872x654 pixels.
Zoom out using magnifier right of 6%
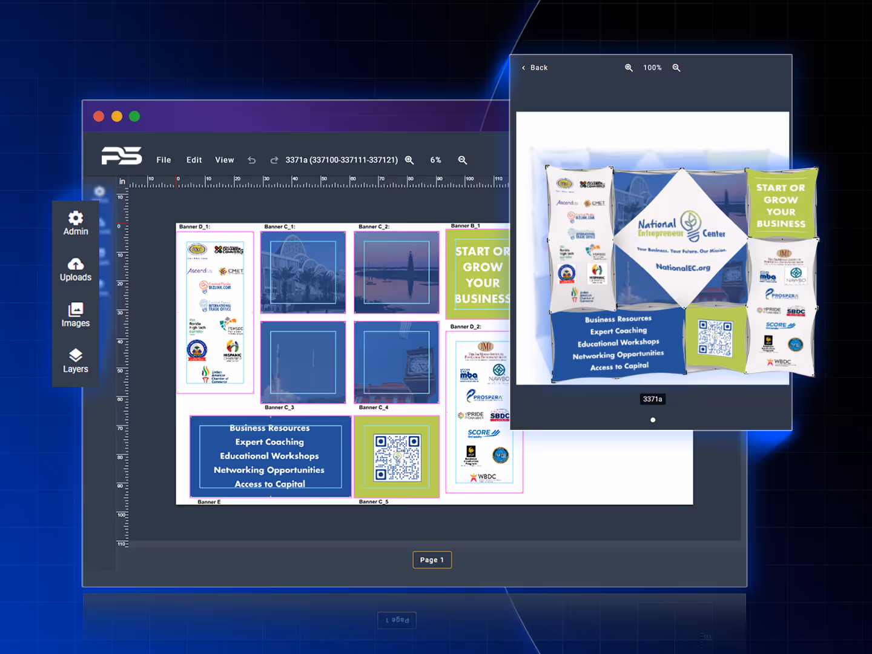point(463,160)
